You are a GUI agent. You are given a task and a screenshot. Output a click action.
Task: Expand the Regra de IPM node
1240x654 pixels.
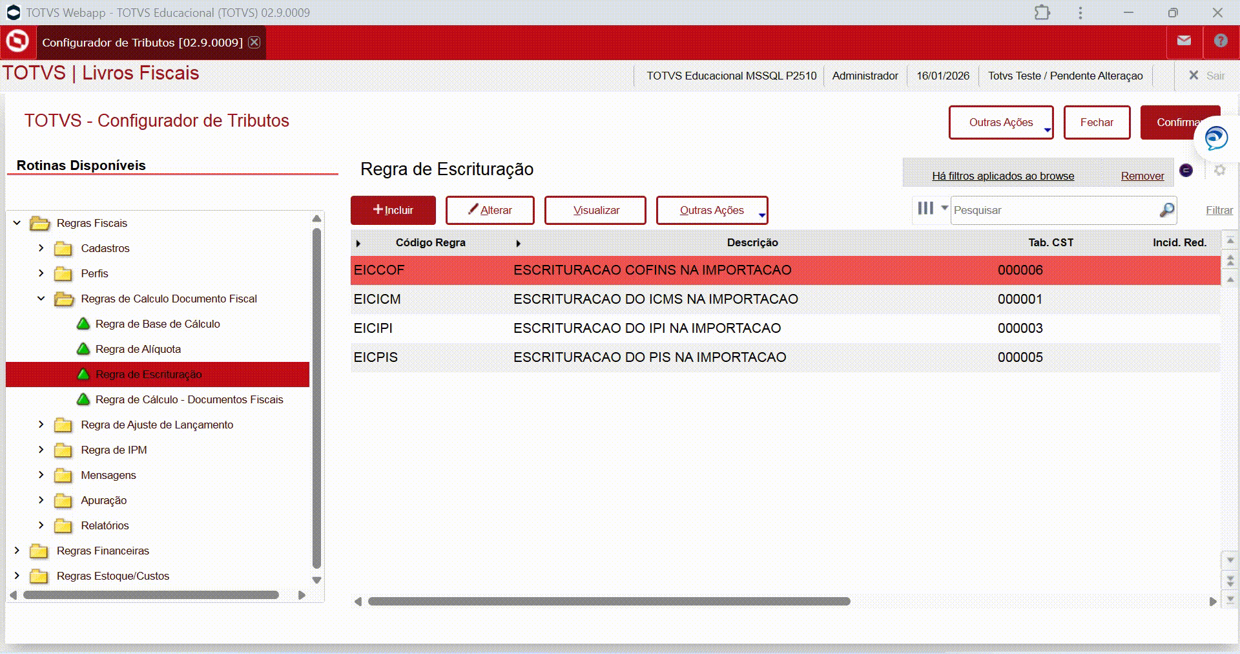(41, 449)
